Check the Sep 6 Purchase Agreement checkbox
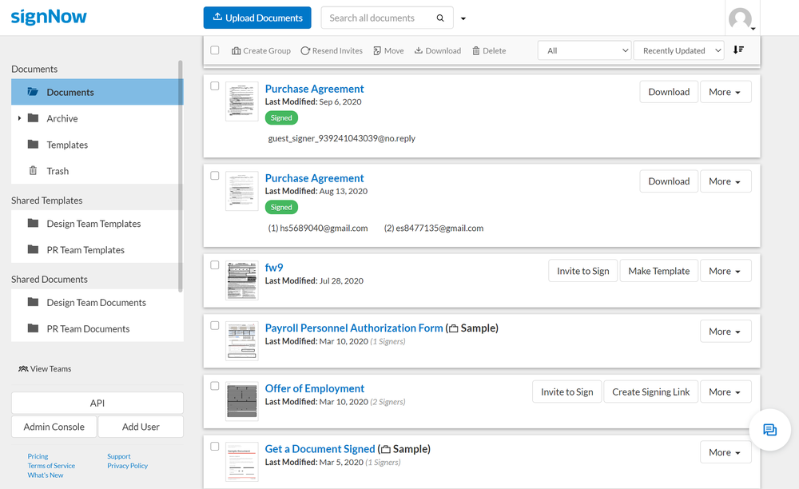 (215, 86)
